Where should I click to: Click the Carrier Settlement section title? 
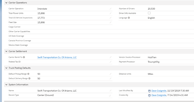coord(18,51)
